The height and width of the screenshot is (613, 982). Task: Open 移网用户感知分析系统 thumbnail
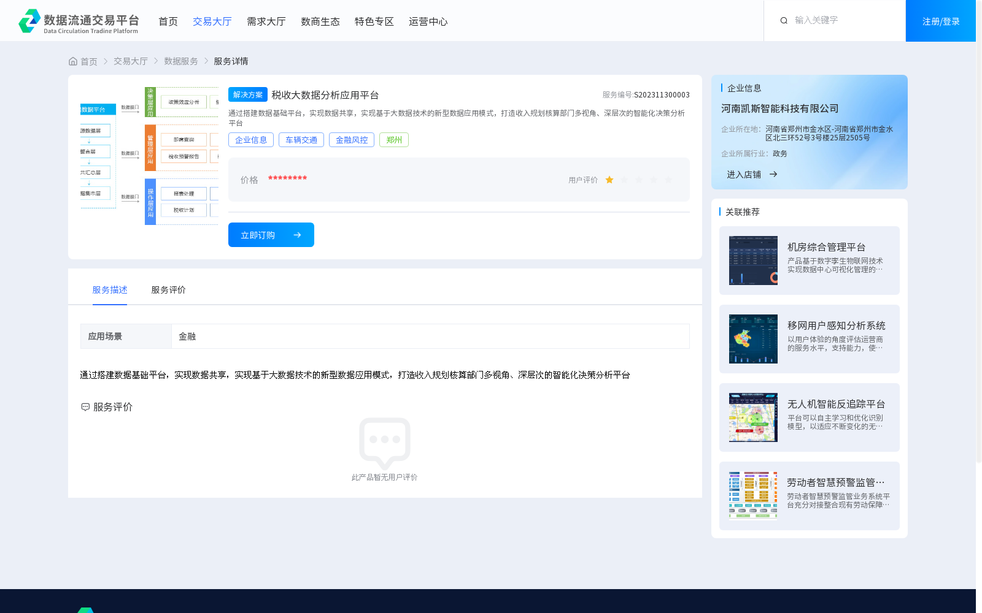click(x=753, y=339)
